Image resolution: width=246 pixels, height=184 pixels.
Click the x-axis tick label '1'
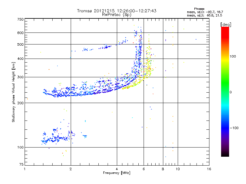click(25, 169)
